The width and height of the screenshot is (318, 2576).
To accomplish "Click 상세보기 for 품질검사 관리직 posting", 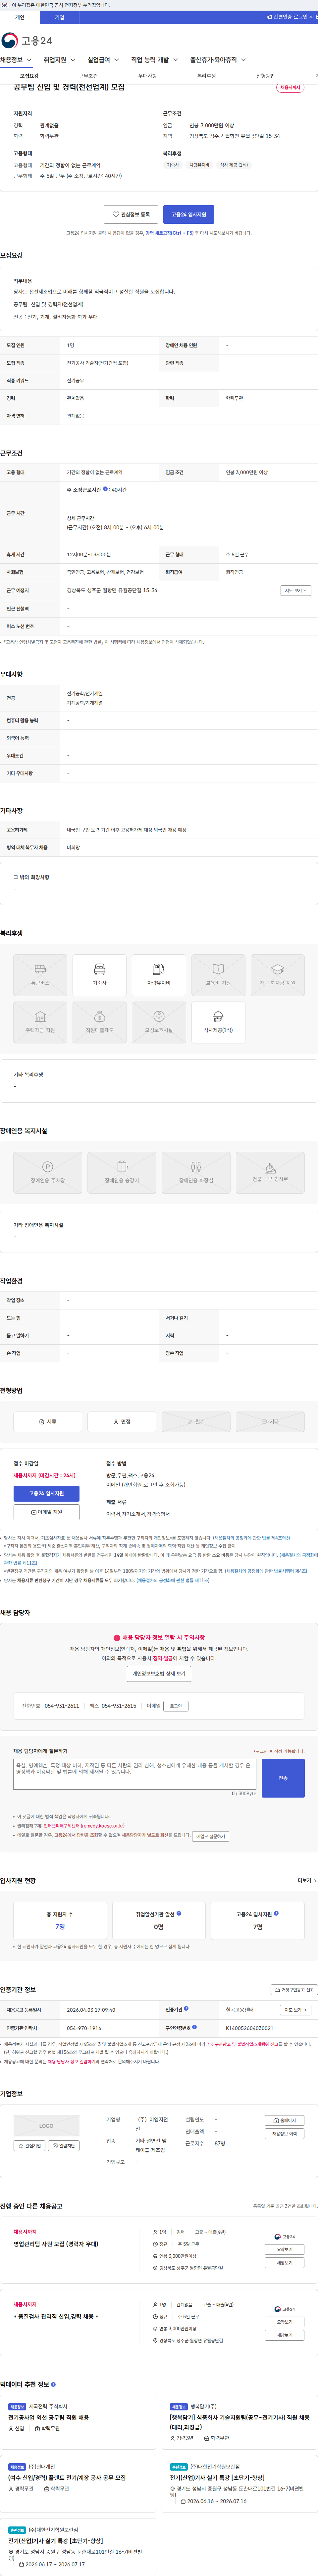I will pyautogui.click(x=284, y=2322).
